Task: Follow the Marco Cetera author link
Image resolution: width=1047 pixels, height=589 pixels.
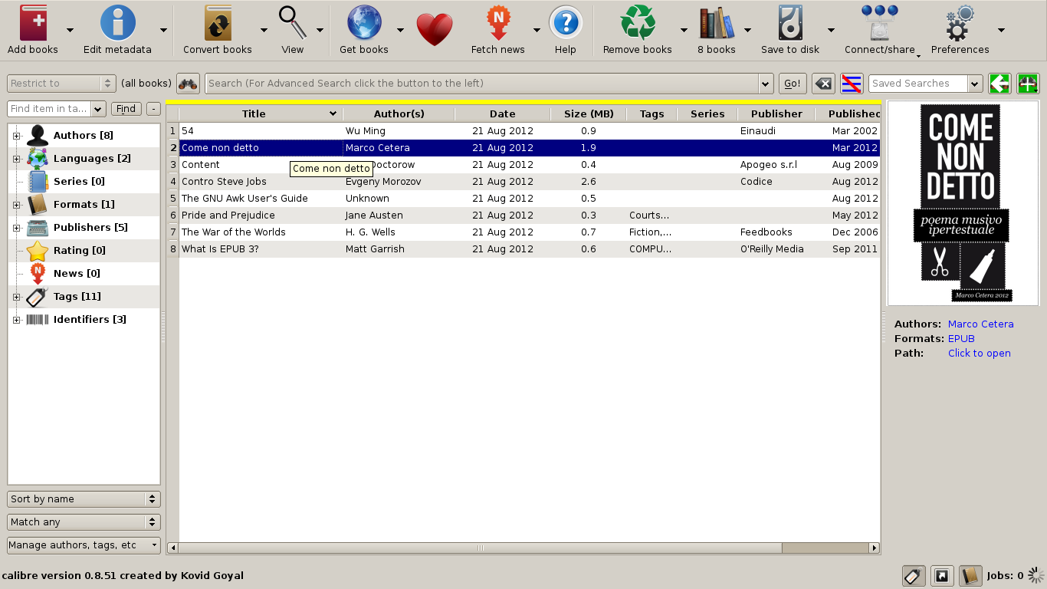Action: pos(980,324)
